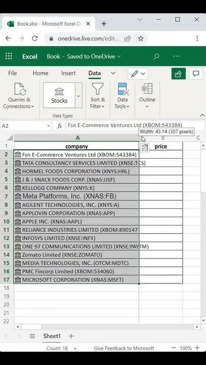The width and height of the screenshot is (206, 365).
Task: Zoom in with the plus button
Action: point(197,348)
